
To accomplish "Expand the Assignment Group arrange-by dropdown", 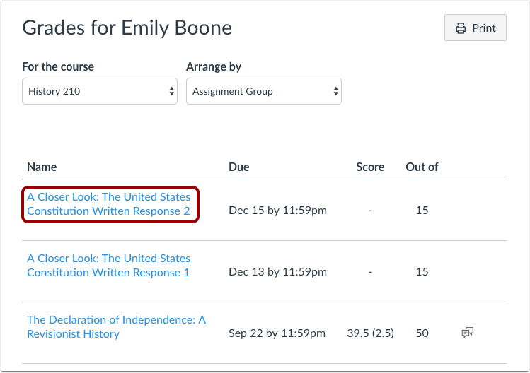I will tap(263, 91).
